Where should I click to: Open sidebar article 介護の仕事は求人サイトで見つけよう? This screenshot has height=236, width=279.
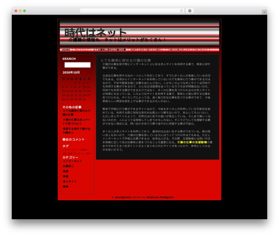76,122
